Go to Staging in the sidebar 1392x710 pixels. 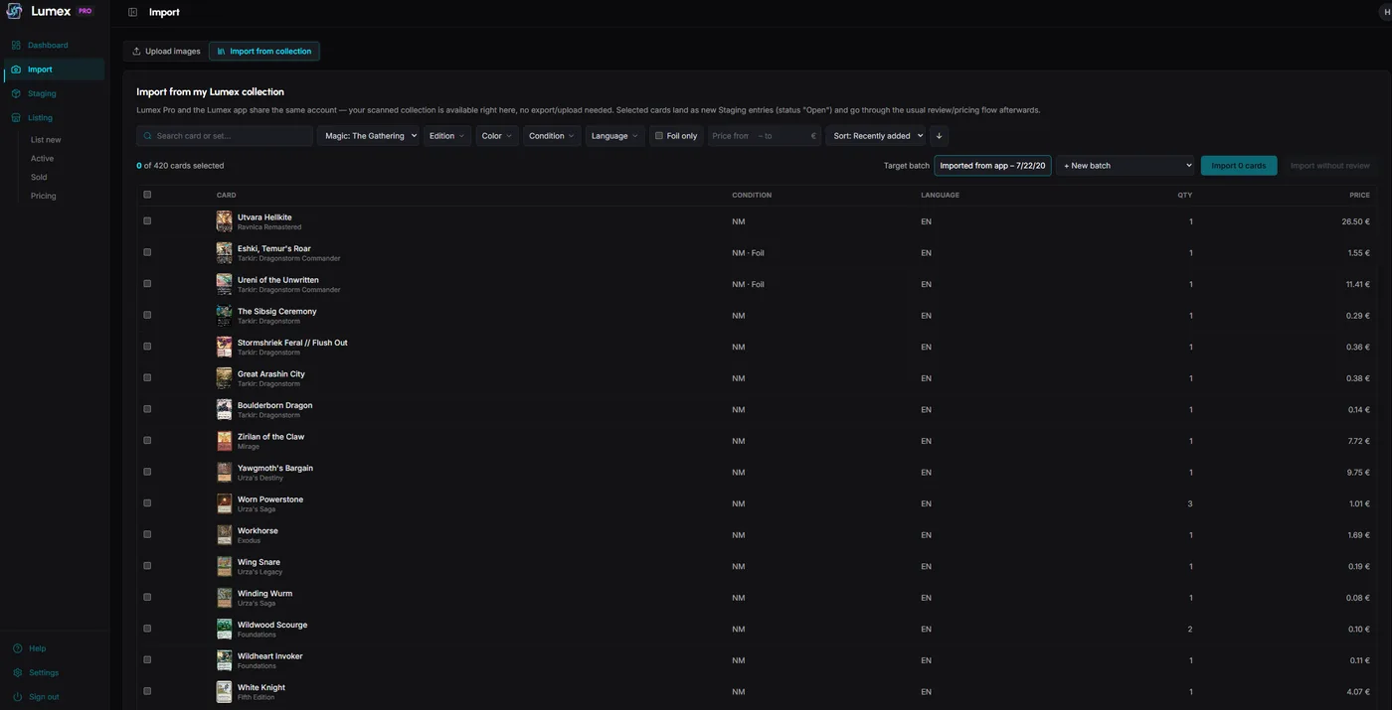point(42,93)
